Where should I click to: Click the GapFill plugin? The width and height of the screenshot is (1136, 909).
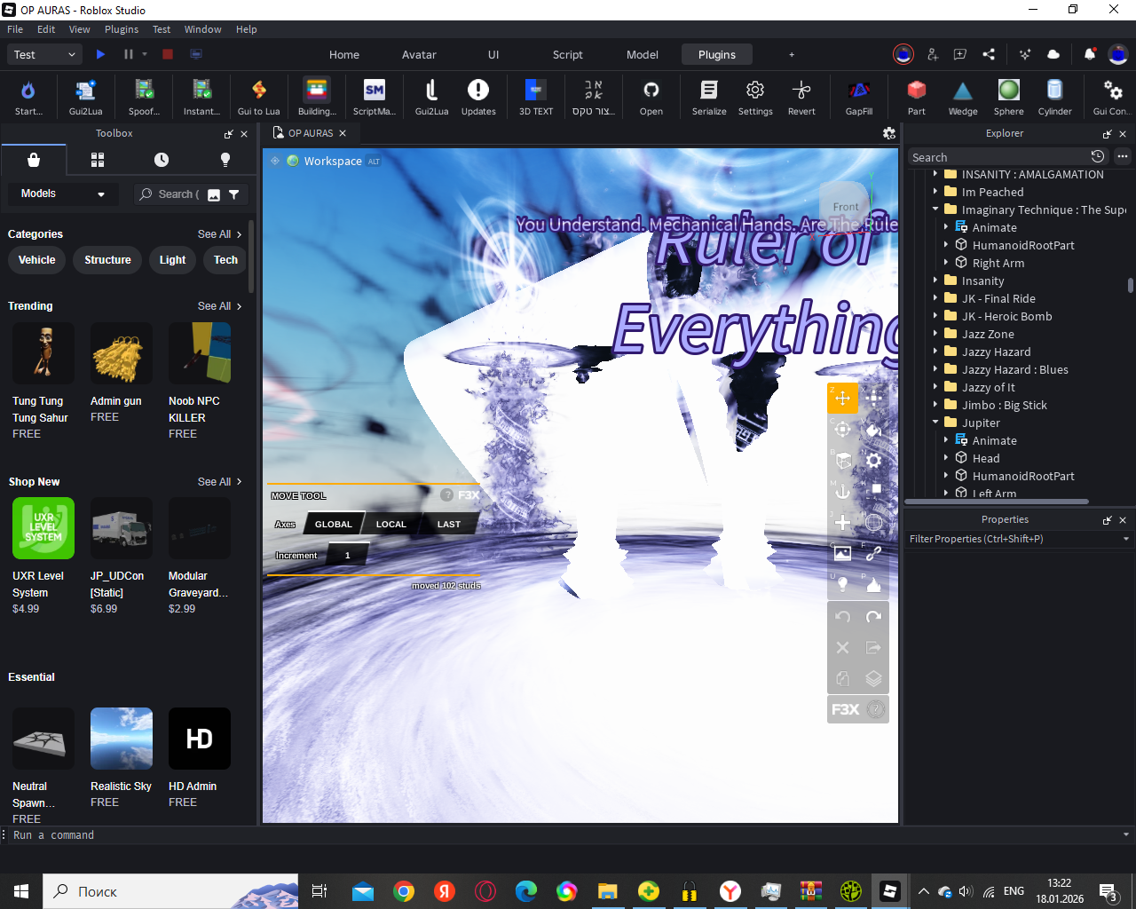(859, 97)
